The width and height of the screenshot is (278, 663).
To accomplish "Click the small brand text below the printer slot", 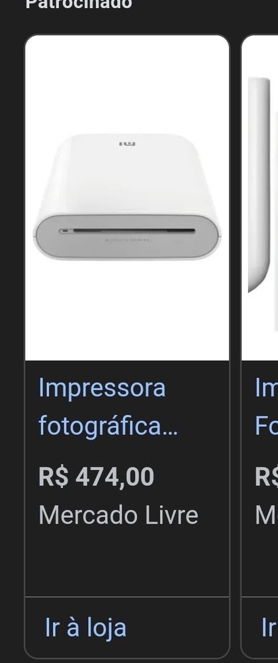I will point(127,240).
